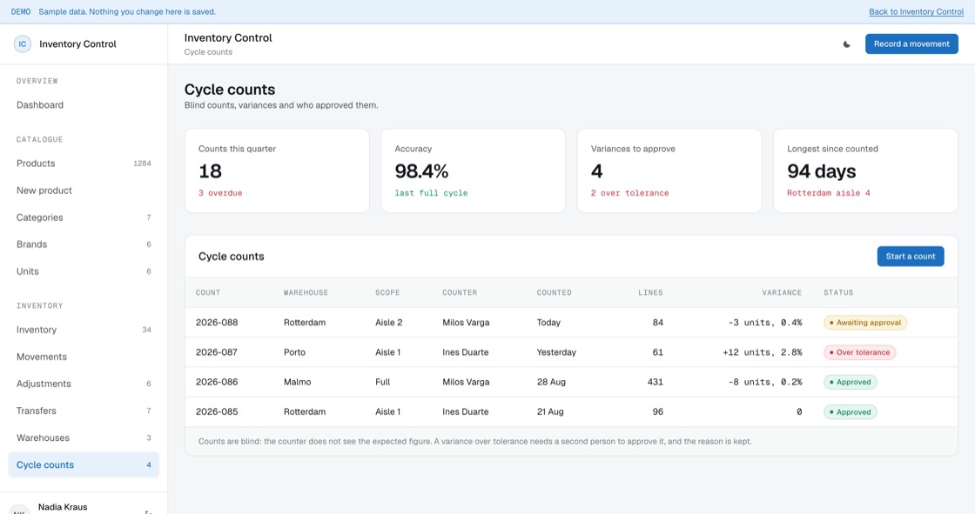Screen dimensions: 975x514
Task: Open count 2026-086 for Malmo
Action: coord(571,382)
